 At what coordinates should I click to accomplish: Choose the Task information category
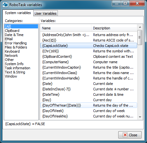tap(21, 68)
